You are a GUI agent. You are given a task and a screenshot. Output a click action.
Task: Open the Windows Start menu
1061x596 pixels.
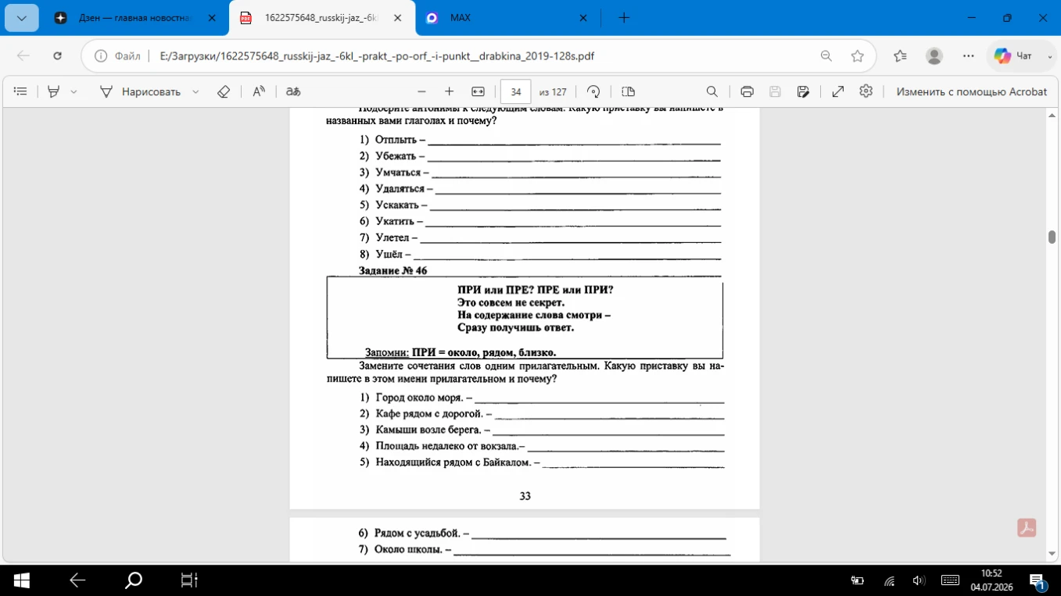tap(22, 580)
